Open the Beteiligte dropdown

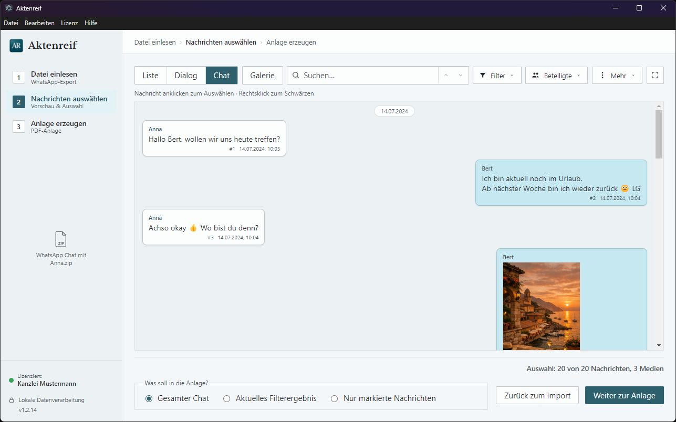(x=556, y=76)
